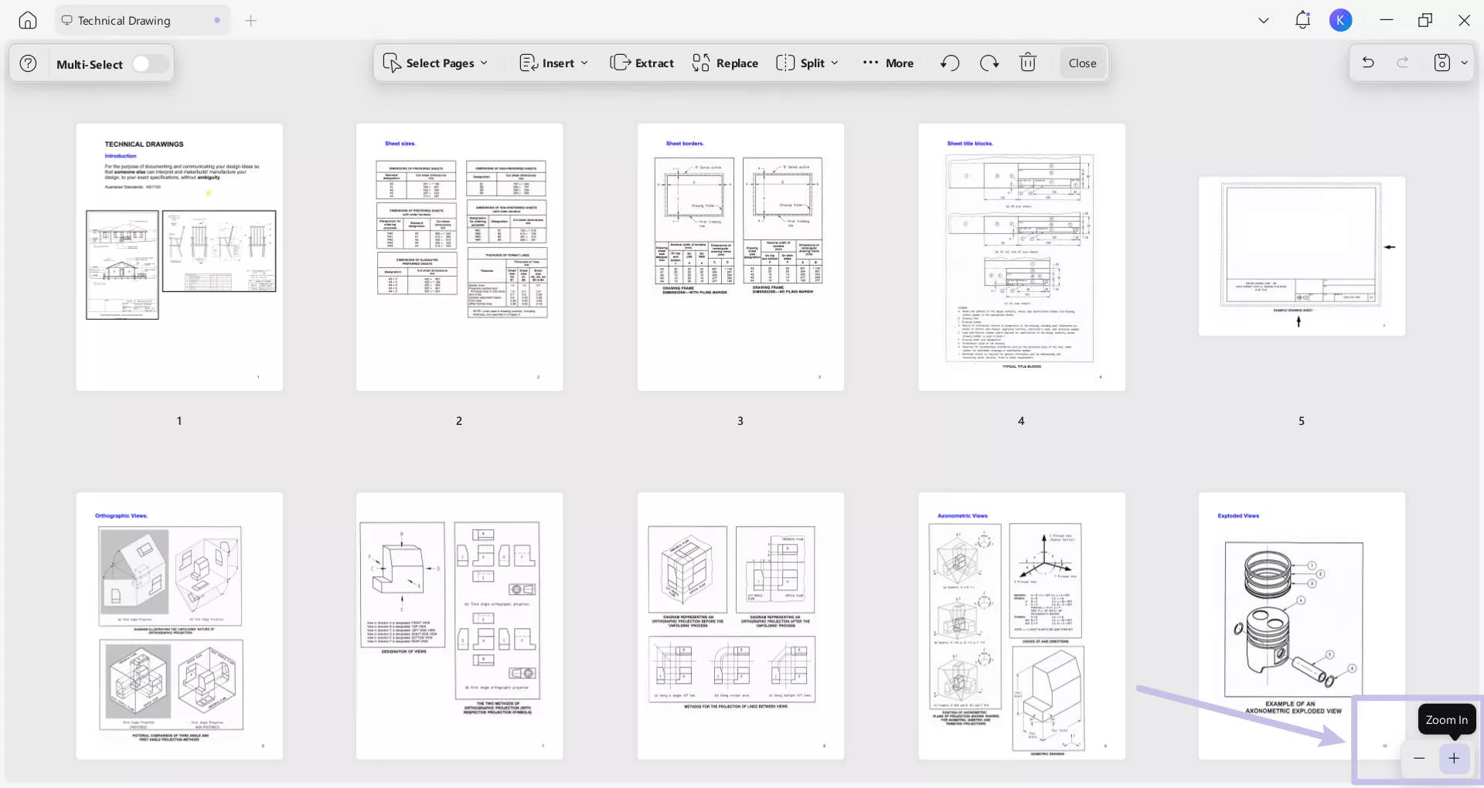Screen dimensions: 1484x788
Task: Click page number label "5"
Action: [x=1302, y=421]
